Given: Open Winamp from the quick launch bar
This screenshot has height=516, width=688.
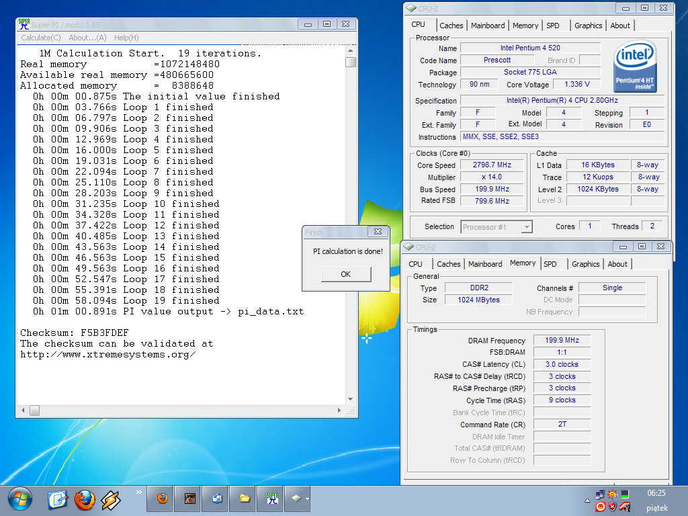Looking at the screenshot, I should 110,499.
